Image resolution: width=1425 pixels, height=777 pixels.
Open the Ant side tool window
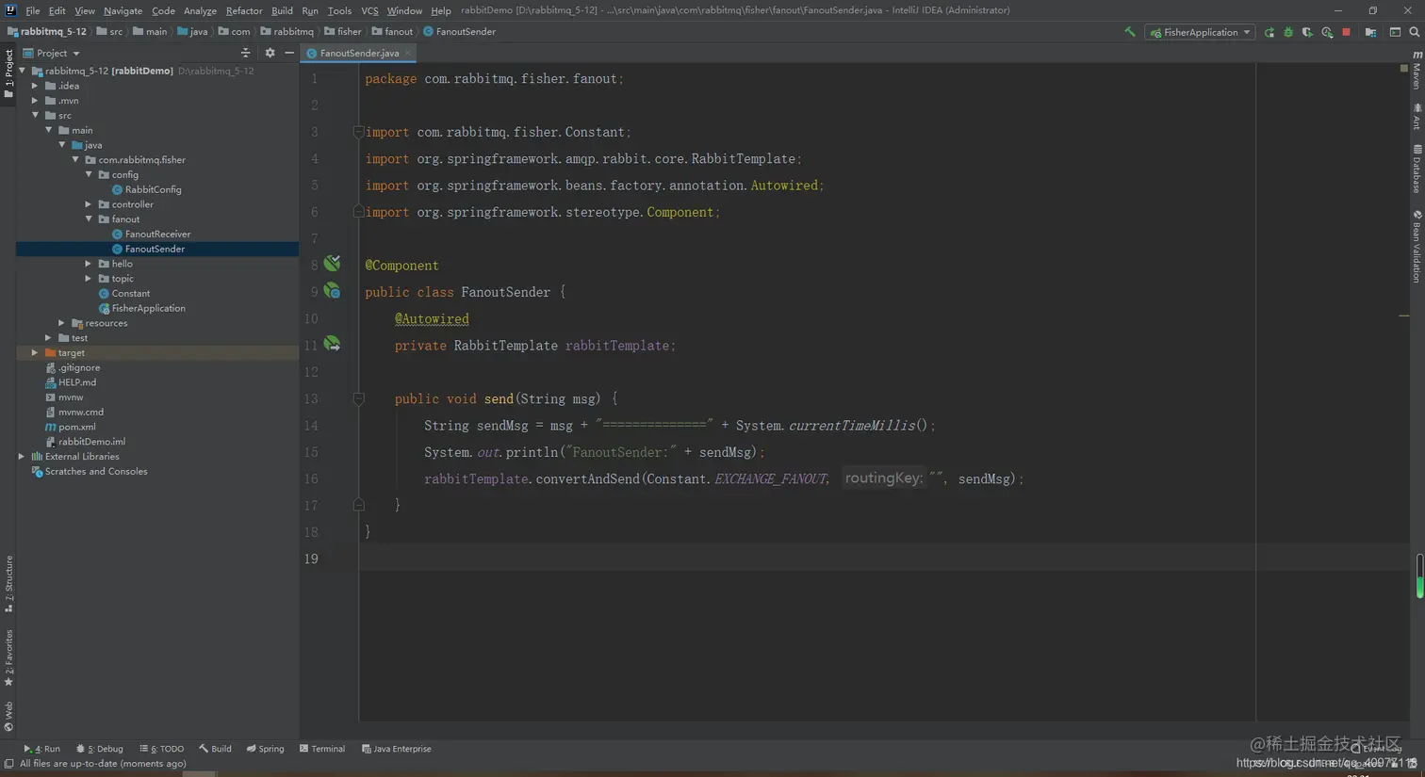1417,117
